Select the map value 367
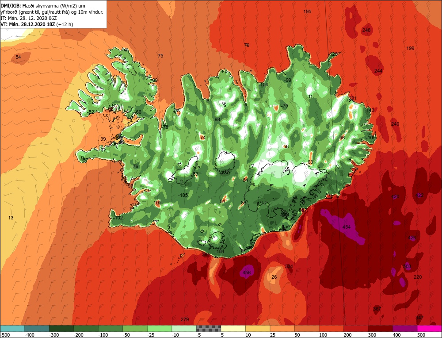The height and width of the screenshot is (338, 442). (x=377, y=309)
